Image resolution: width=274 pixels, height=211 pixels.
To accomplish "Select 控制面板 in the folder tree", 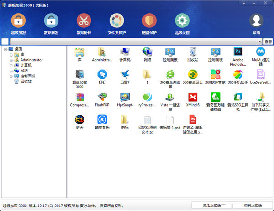I will pos(27,76).
